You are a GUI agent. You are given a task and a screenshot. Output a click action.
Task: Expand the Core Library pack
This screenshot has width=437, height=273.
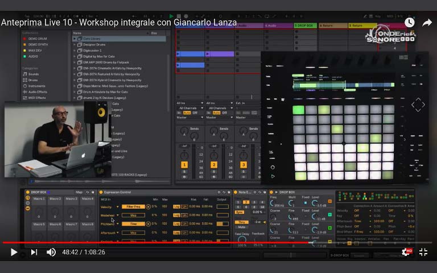(75, 39)
